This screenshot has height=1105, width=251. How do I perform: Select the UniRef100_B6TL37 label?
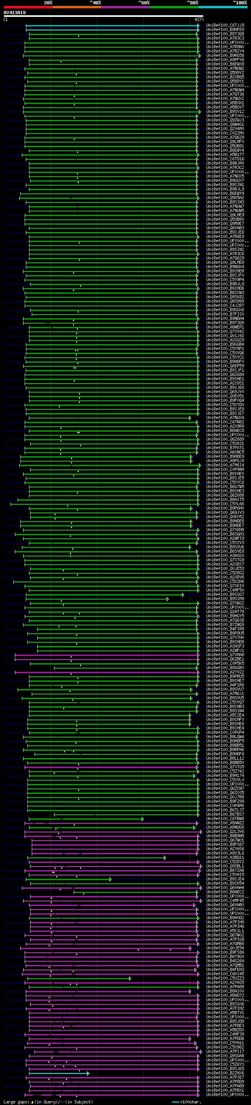225,810
